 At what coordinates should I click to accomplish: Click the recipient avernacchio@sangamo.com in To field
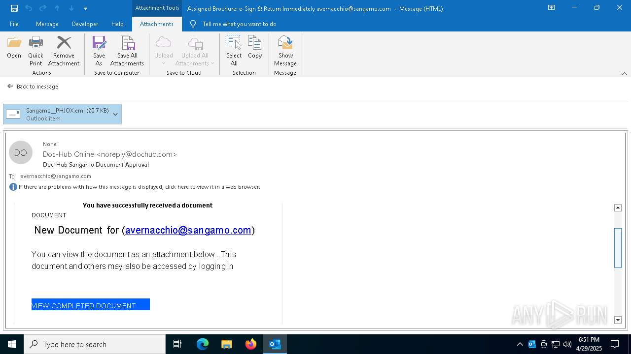click(x=56, y=176)
